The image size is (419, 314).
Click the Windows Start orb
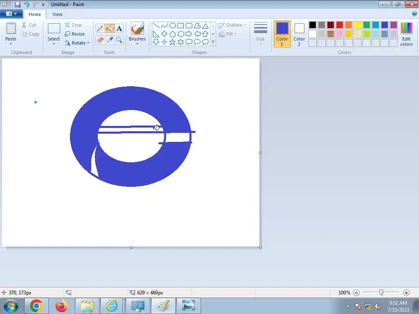pyautogui.click(x=11, y=306)
